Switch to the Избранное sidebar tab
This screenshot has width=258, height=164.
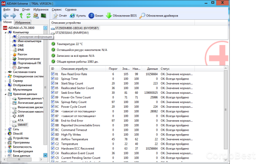(x=23, y=22)
